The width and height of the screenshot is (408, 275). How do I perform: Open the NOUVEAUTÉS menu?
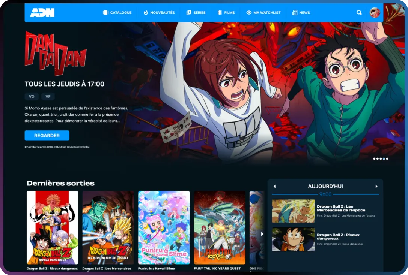click(159, 12)
